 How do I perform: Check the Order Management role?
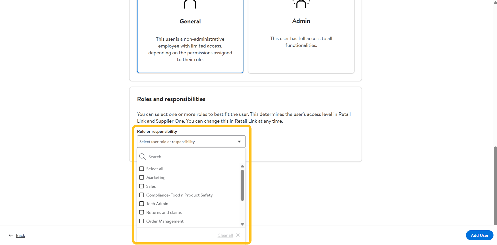pyautogui.click(x=141, y=221)
